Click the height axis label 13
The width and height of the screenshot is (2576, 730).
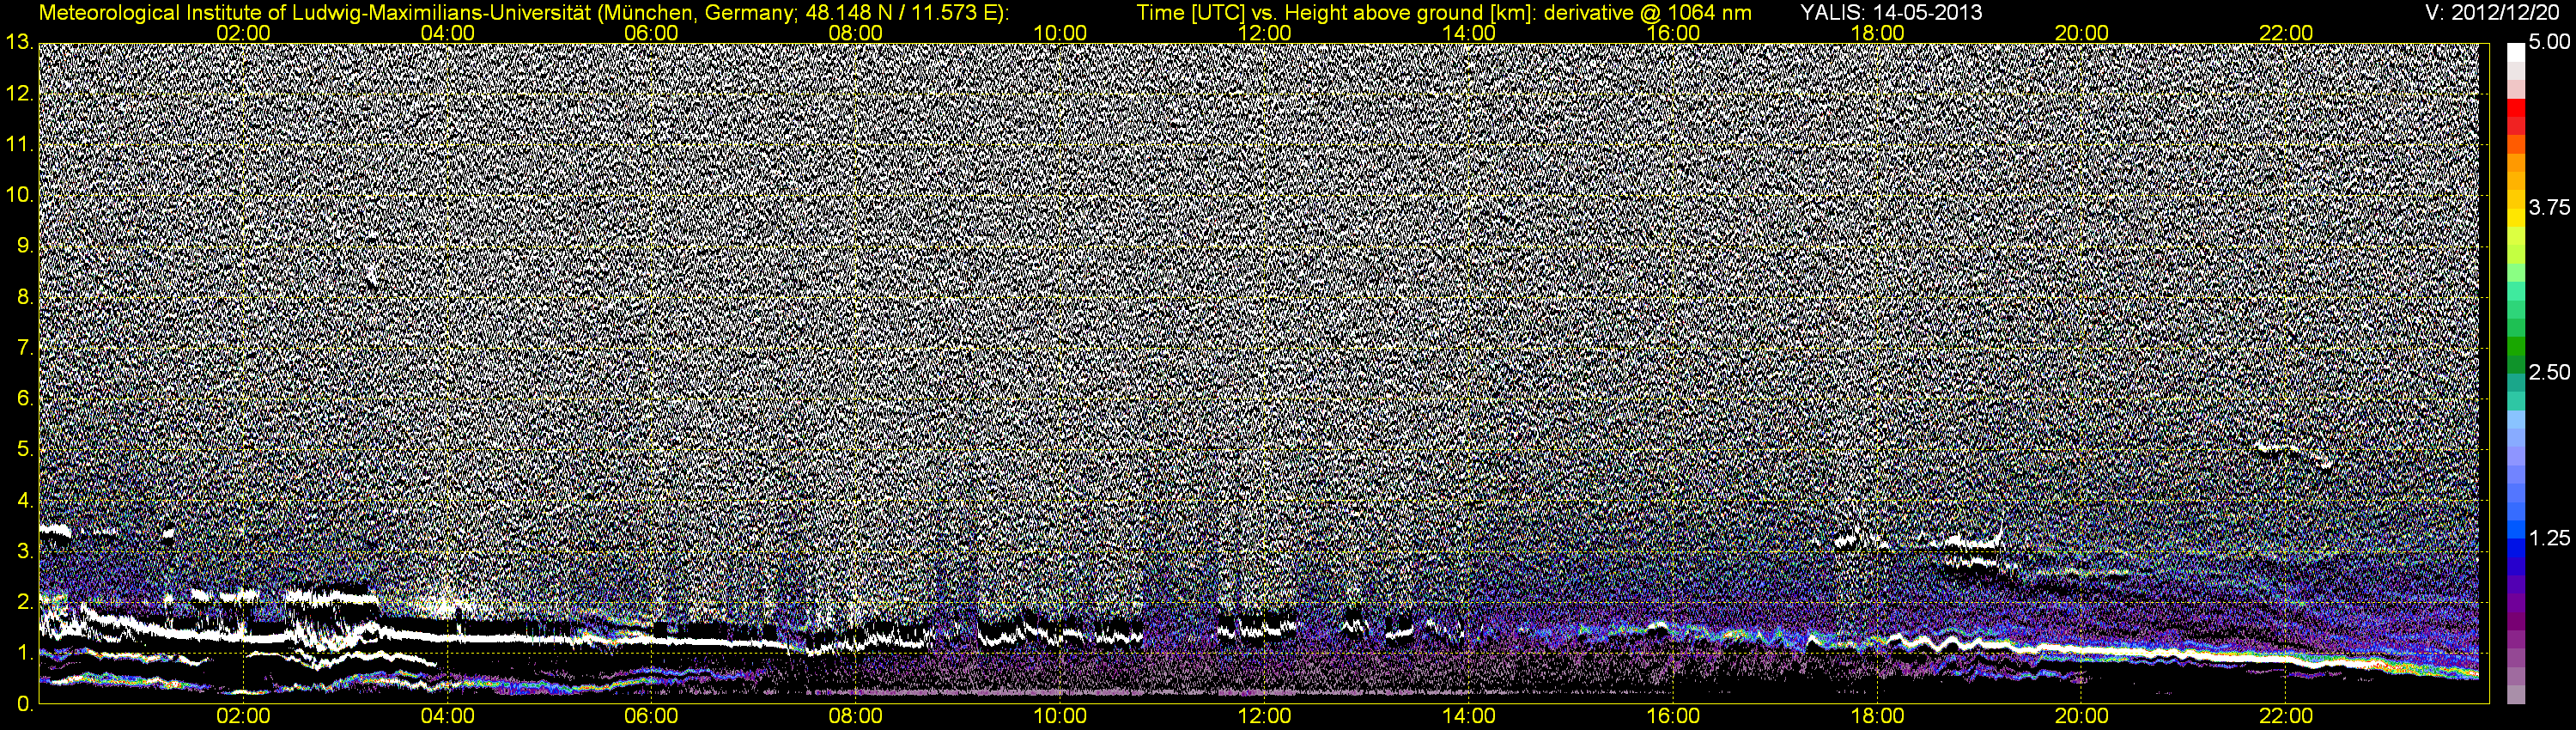pyautogui.click(x=18, y=42)
